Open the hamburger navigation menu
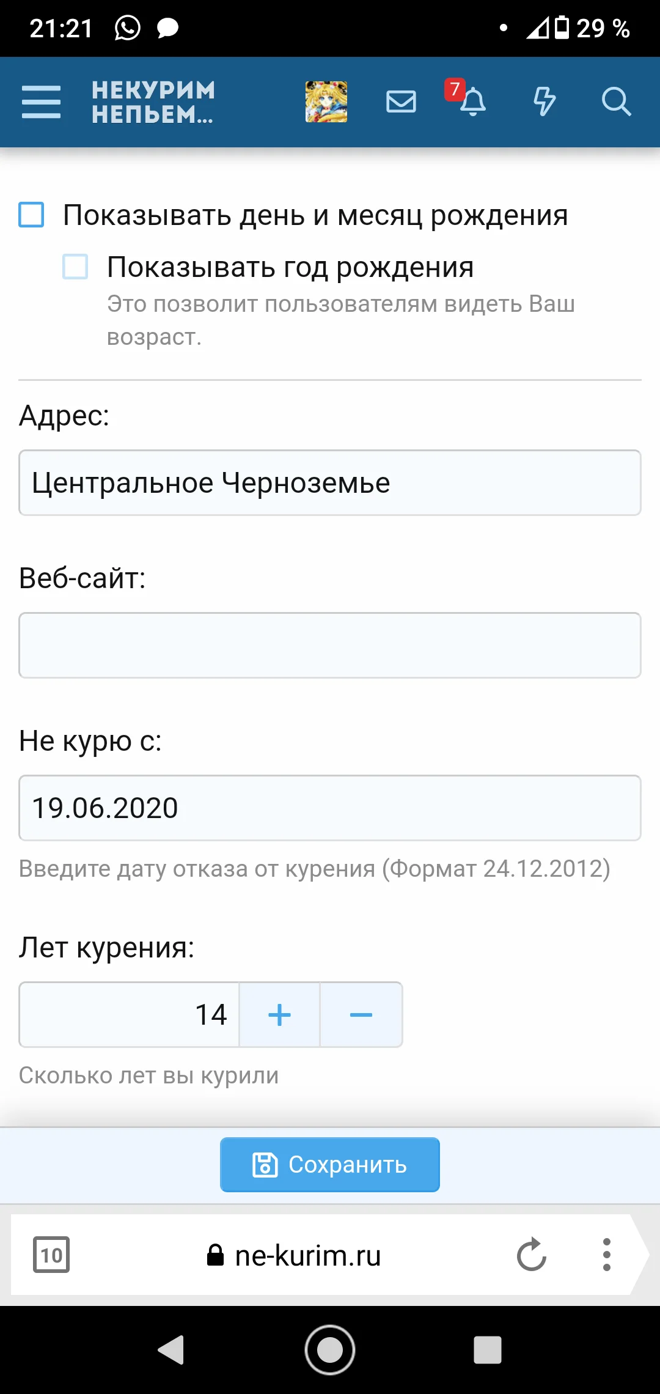The width and height of the screenshot is (660, 1394). tap(40, 102)
